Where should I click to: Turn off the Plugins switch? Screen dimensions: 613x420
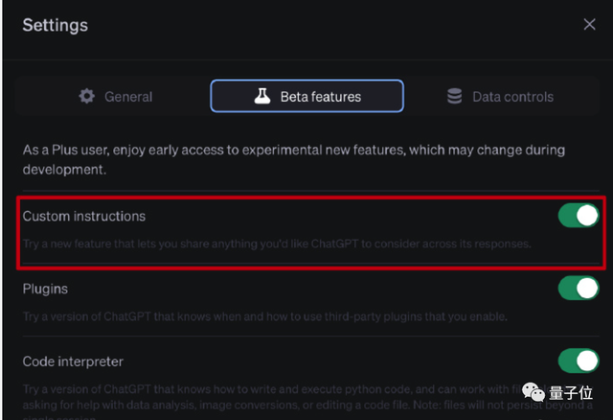(579, 288)
